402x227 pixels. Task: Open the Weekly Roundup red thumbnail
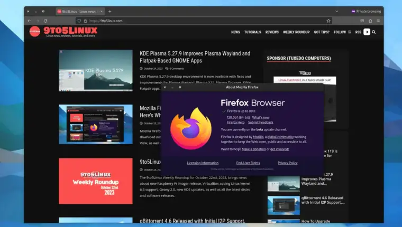pos(96,181)
